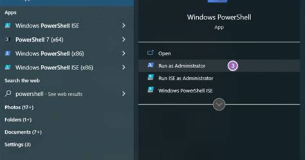Open the Windows PowerShell ISE (x86) result
This screenshot has width=305, height=160.
pyautogui.click(x=54, y=68)
